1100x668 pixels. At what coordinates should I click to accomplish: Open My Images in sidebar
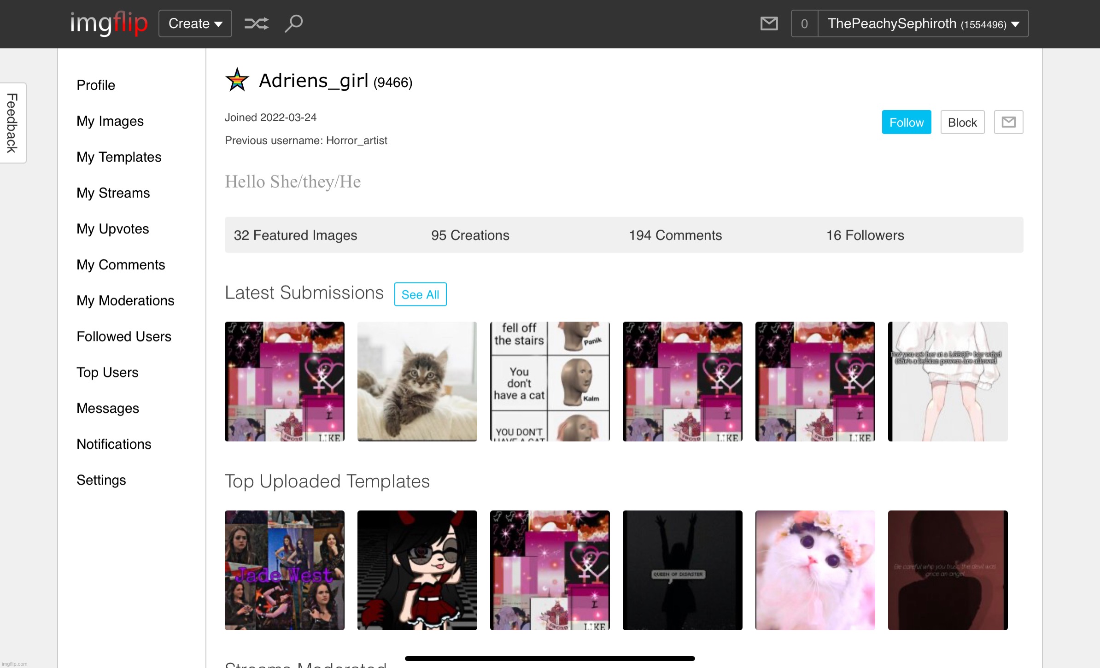110,121
